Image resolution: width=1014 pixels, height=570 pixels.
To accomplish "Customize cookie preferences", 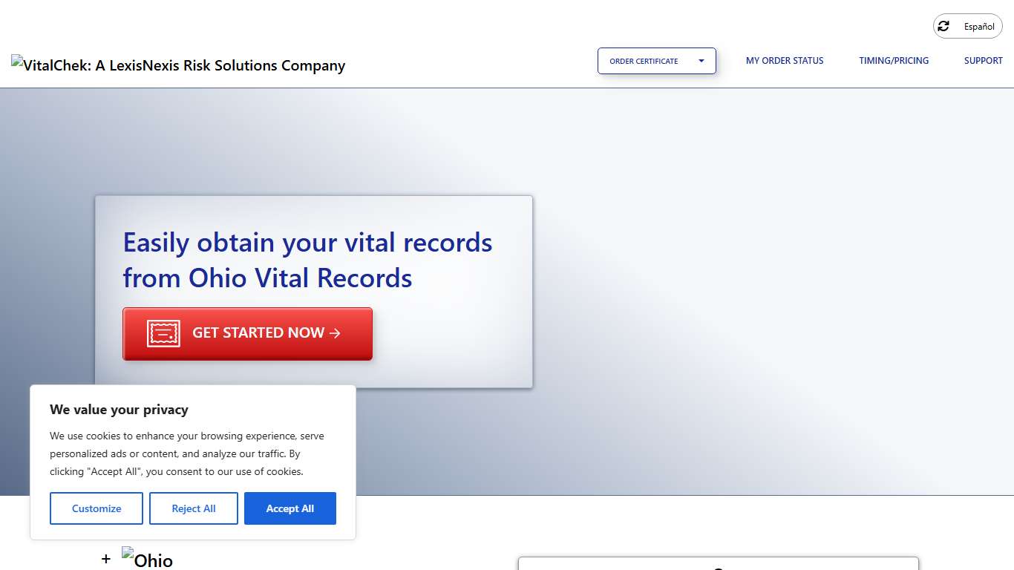I will 96,508.
